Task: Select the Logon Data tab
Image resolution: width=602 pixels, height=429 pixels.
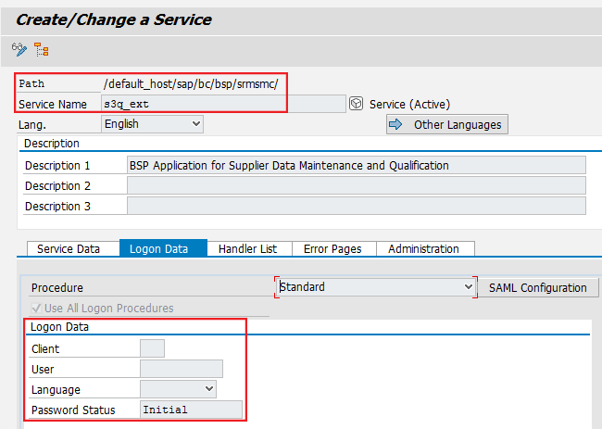Action: click(x=158, y=248)
